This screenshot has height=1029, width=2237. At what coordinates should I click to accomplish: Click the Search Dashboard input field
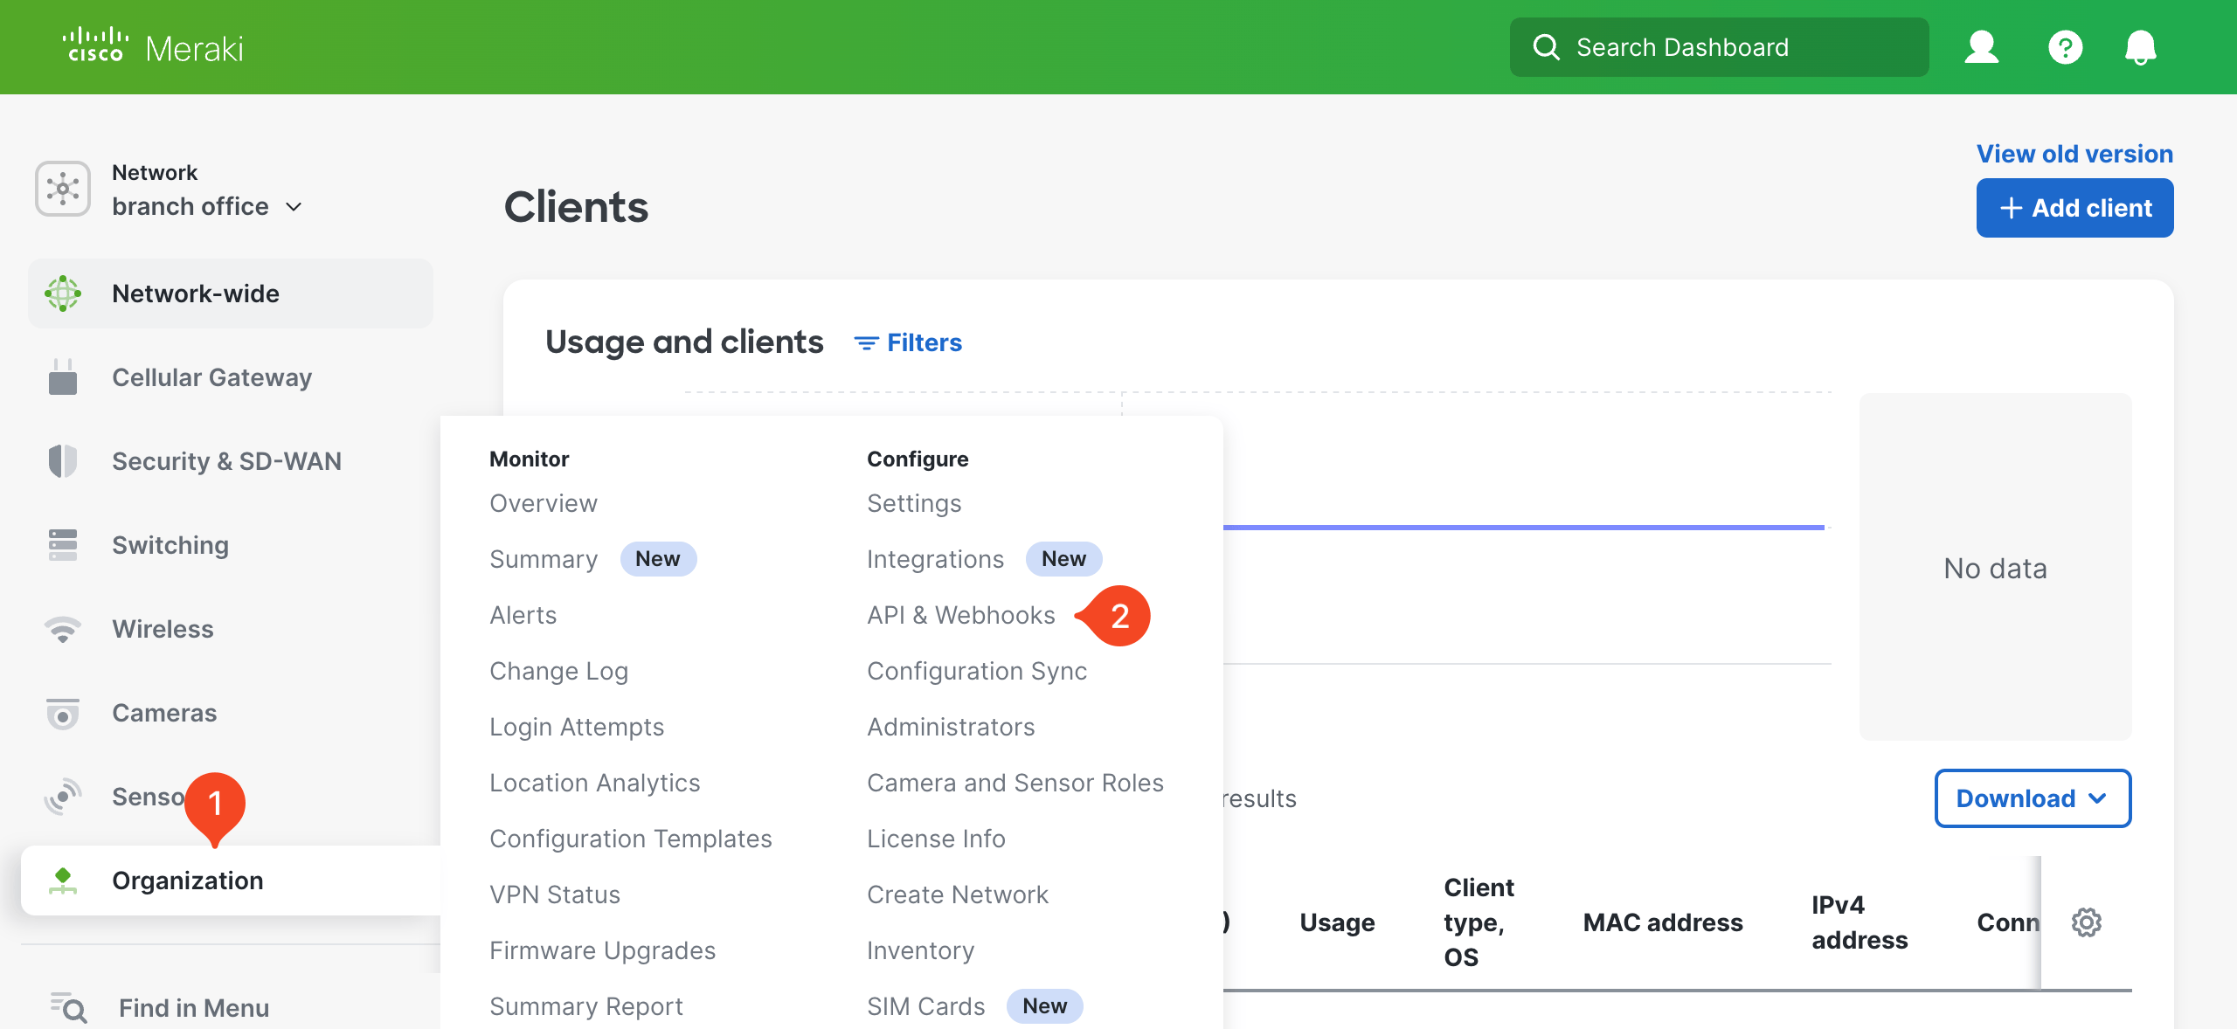[1719, 47]
